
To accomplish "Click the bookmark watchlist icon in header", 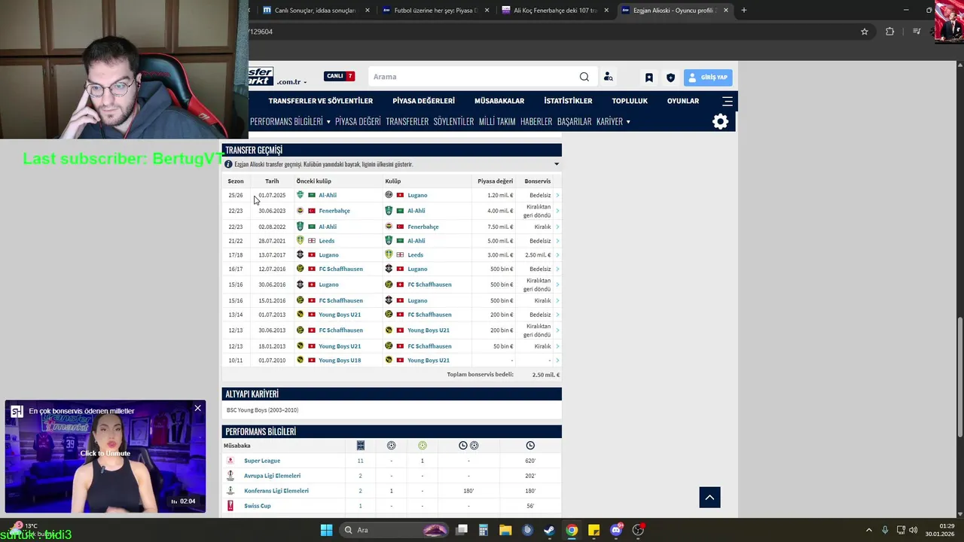I will [648, 78].
